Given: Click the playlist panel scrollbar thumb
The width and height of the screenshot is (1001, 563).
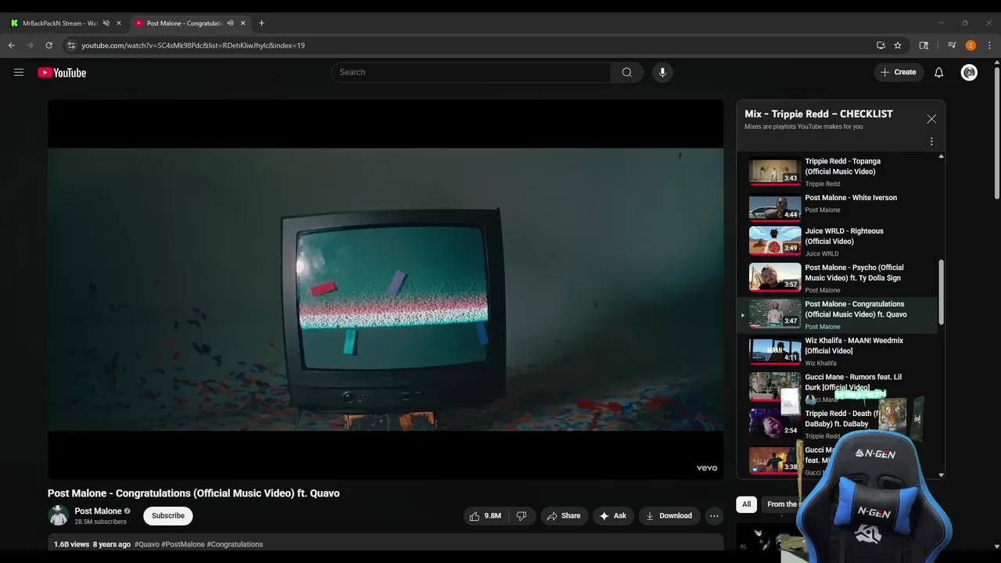Looking at the screenshot, I should click(941, 292).
